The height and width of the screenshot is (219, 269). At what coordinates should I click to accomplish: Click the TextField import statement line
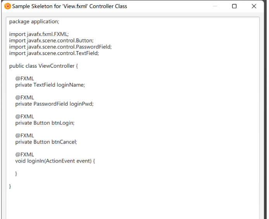pos(54,53)
